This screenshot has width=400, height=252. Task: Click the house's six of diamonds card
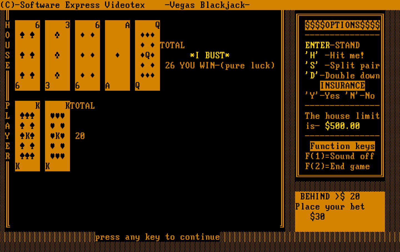87,55
